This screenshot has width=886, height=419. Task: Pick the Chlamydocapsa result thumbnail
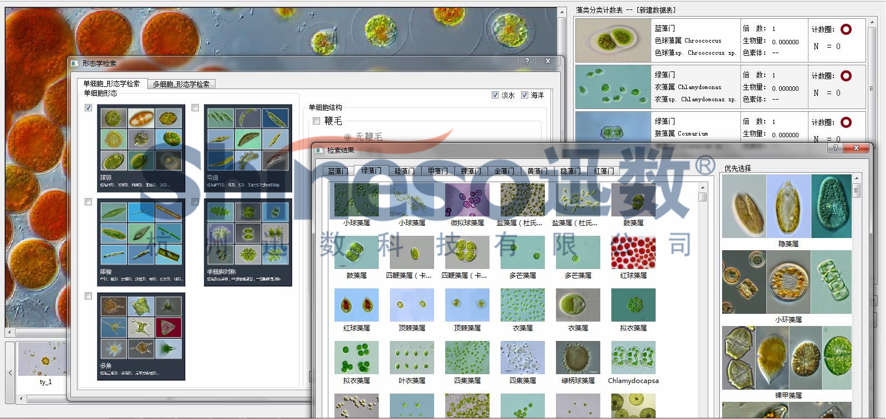point(633,358)
